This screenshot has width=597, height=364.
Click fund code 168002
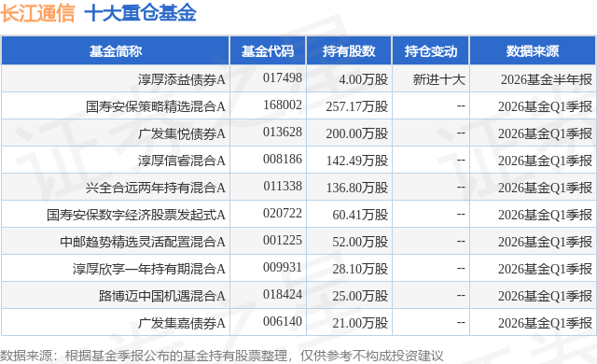point(283,105)
